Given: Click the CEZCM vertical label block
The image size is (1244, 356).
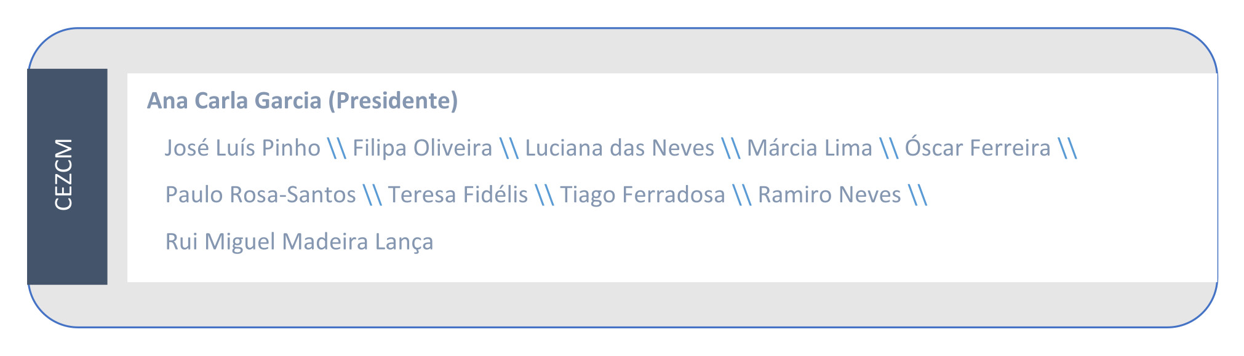Looking at the screenshot, I should click(68, 176).
